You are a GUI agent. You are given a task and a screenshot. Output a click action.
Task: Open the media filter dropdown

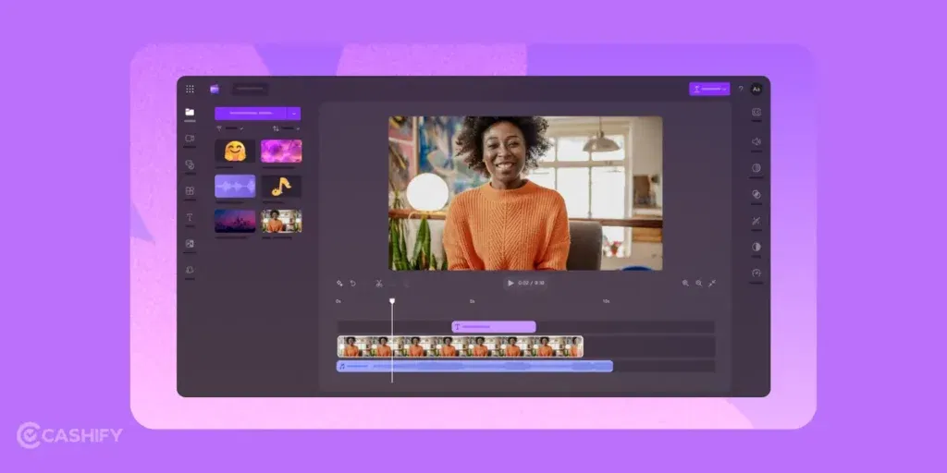point(230,128)
